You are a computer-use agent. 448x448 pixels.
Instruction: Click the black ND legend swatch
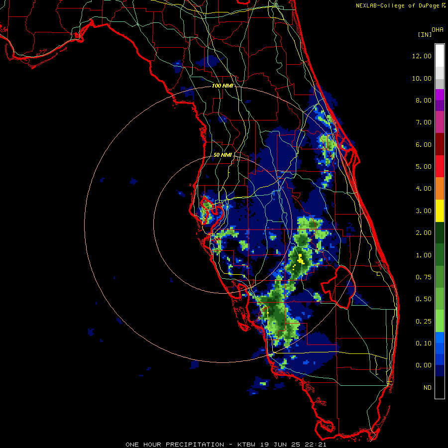(440, 387)
